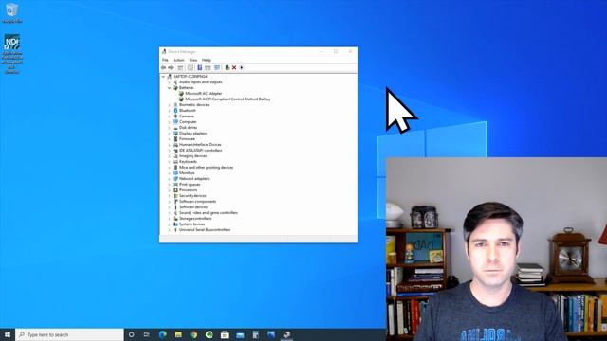Click the Monitors category icon
The width and height of the screenshot is (607, 341).
tap(175, 172)
